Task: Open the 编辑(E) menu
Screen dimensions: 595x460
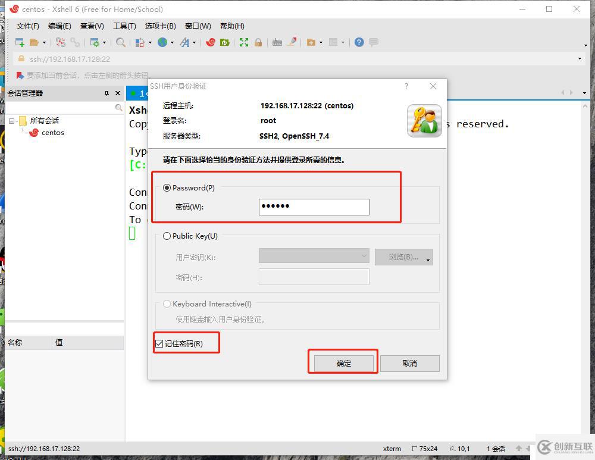Action: (59, 26)
